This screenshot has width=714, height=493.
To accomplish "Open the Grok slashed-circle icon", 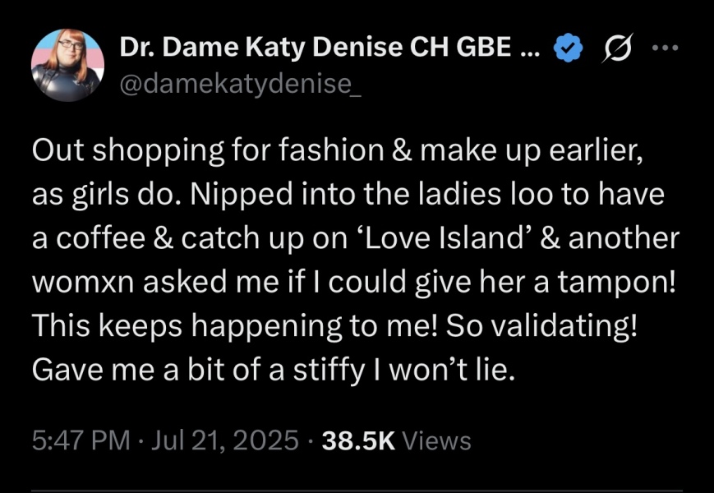I will point(616,50).
